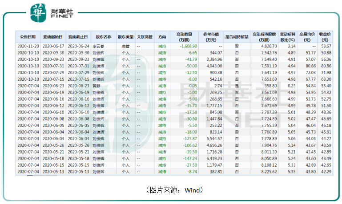
Task: Click the -1,608.90 change quantity cell
Action: tap(189, 46)
